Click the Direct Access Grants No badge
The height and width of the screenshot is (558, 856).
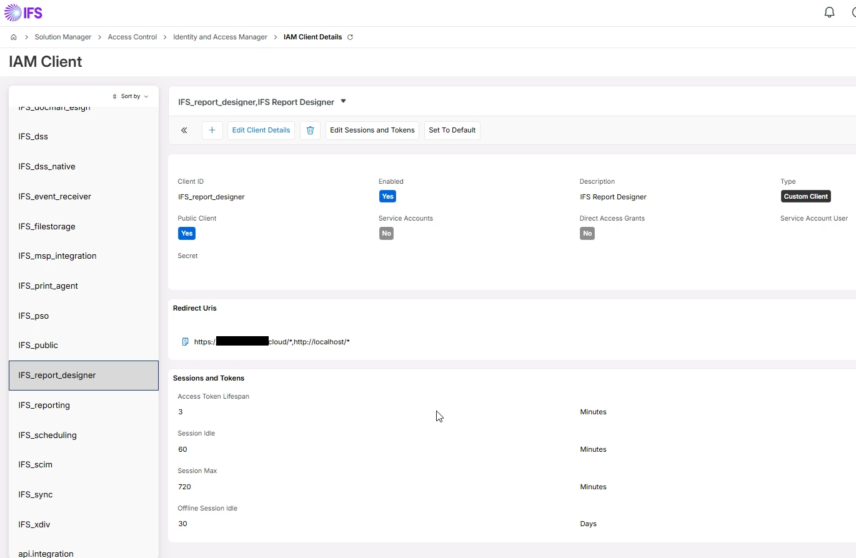pos(587,233)
